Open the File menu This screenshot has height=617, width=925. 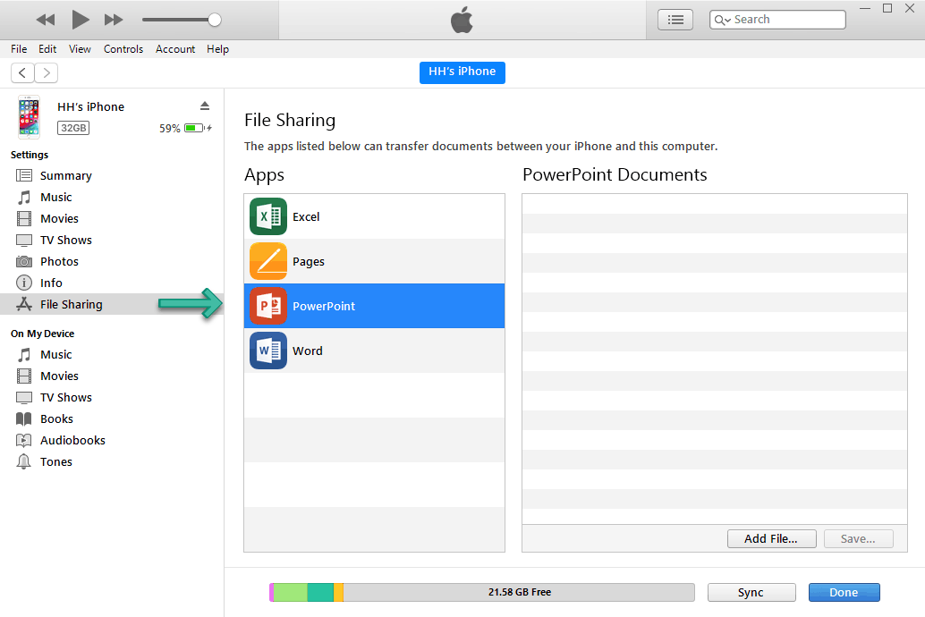coord(19,49)
